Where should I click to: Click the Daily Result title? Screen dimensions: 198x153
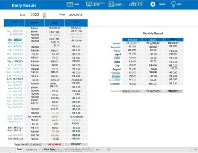(24, 5)
